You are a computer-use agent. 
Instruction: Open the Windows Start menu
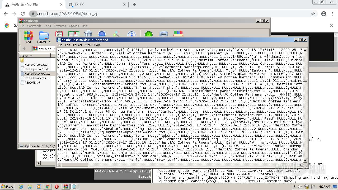click(7, 186)
